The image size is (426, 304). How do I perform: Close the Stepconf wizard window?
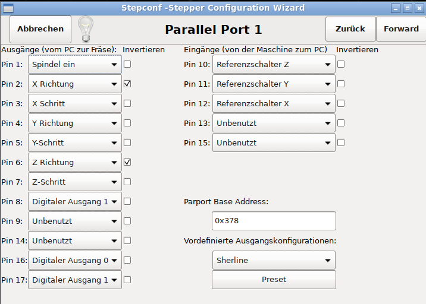(x=419, y=8)
